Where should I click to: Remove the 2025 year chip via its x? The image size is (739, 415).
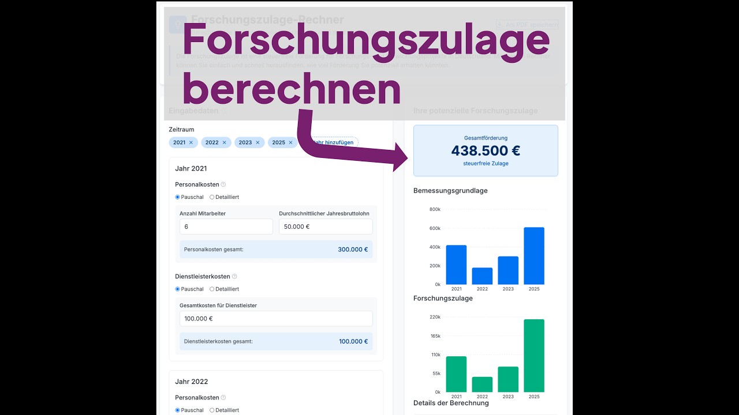coord(290,142)
